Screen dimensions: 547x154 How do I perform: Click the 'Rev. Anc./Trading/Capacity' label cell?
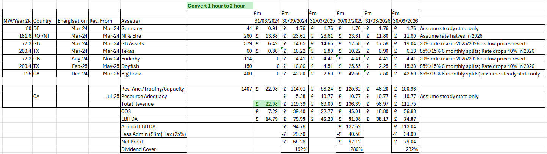click(x=153, y=89)
